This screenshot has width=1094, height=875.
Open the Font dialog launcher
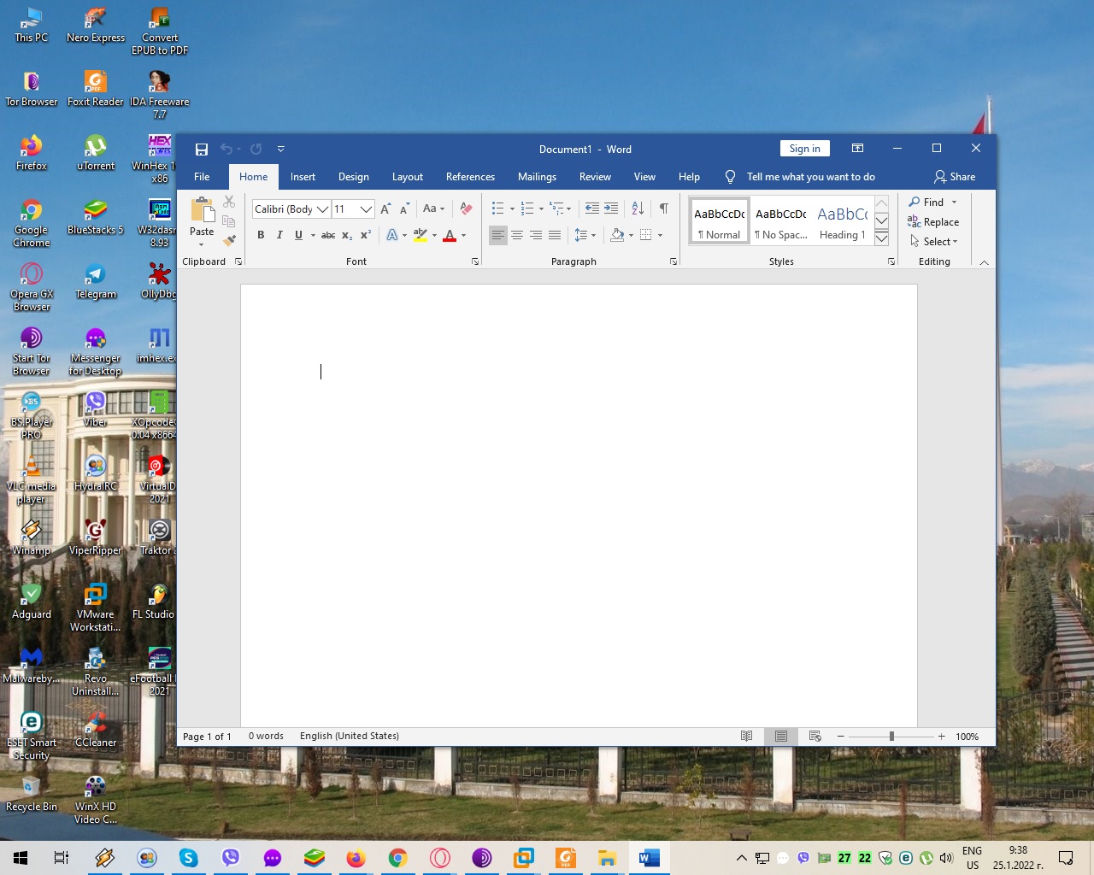475,262
